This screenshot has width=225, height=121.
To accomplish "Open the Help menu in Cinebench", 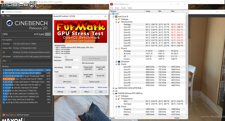I will click(x=8, y=16).
